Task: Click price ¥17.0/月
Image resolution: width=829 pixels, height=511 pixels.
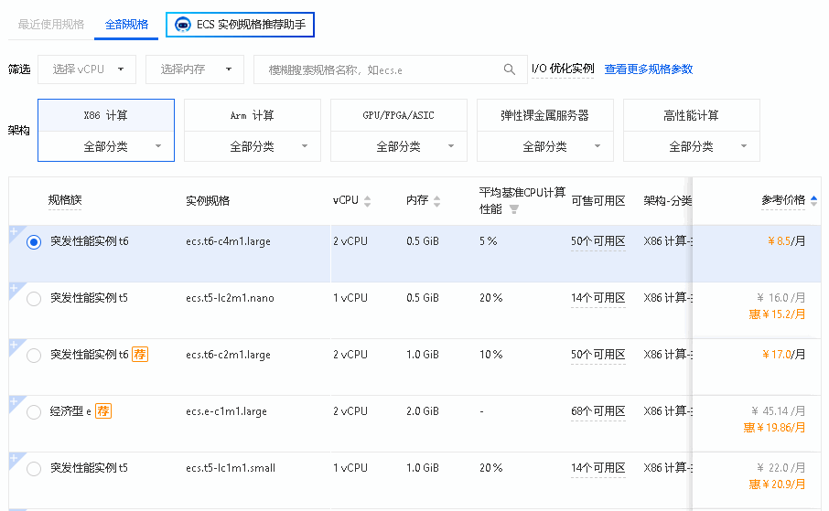Action: tap(783, 354)
